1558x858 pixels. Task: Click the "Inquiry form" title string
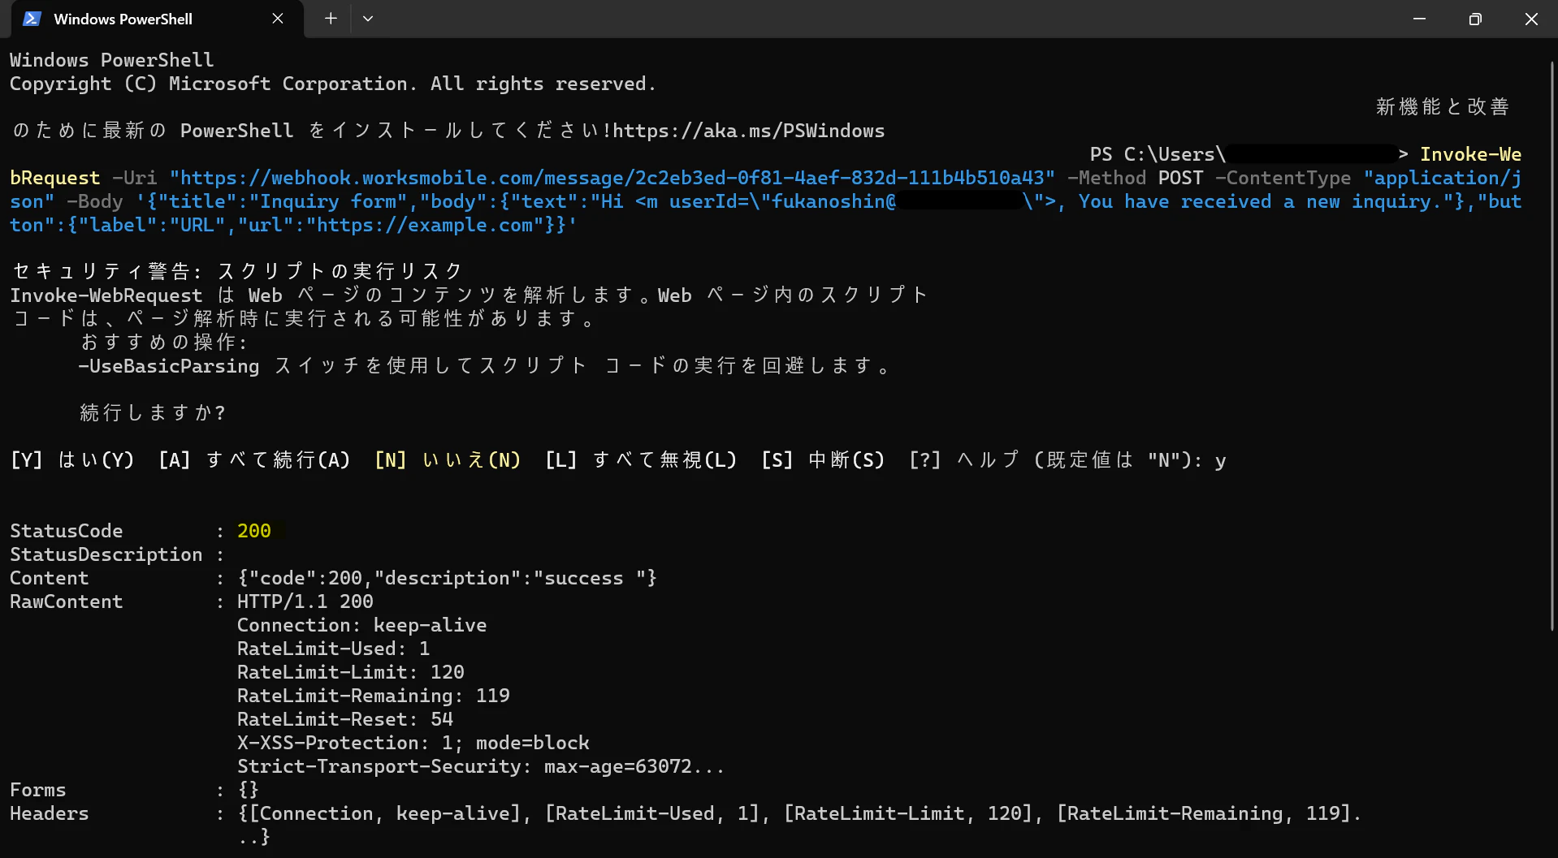click(334, 201)
